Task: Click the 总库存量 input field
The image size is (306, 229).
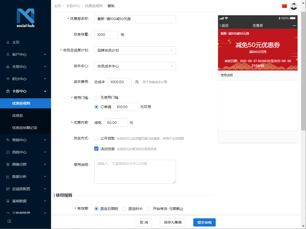Action: pos(106,35)
